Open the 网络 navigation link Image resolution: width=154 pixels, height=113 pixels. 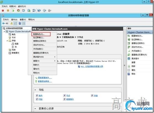(x=40, y=99)
